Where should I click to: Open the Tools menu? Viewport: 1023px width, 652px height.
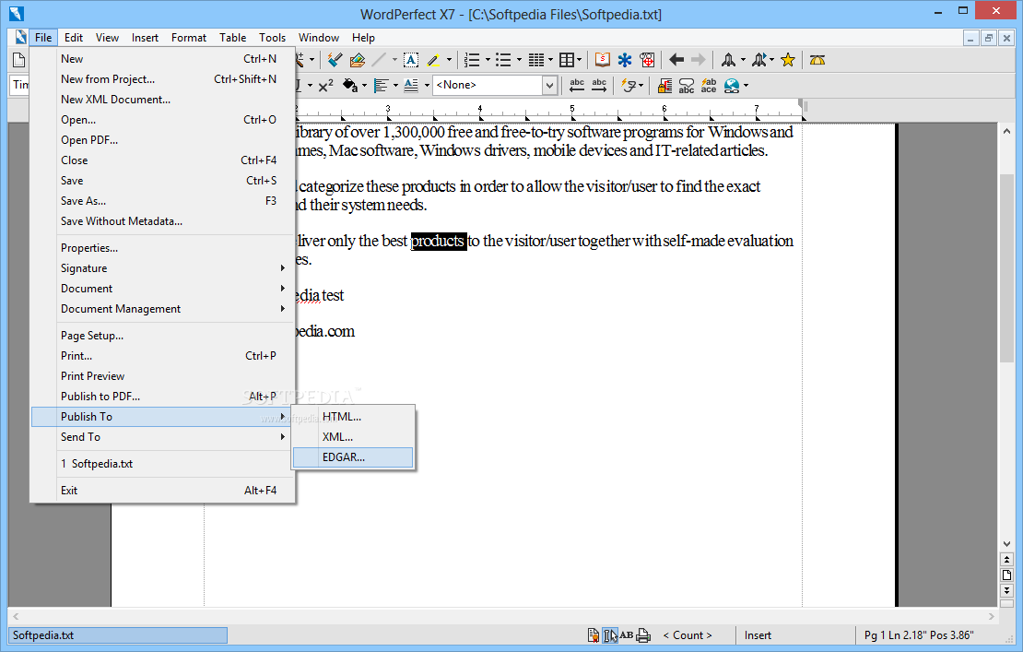[x=272, y=38]
